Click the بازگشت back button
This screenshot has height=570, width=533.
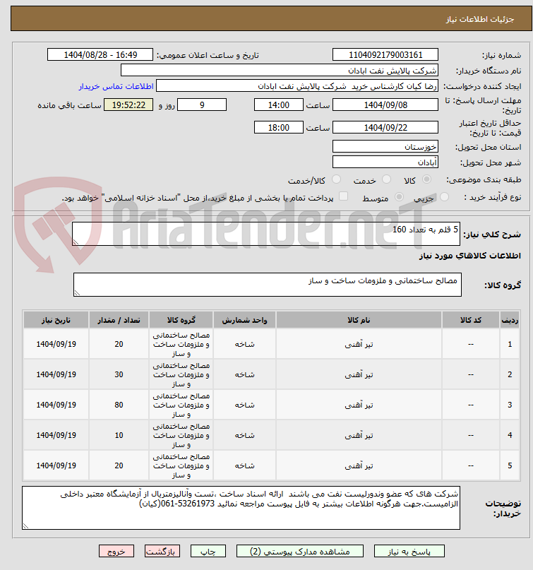162,551
